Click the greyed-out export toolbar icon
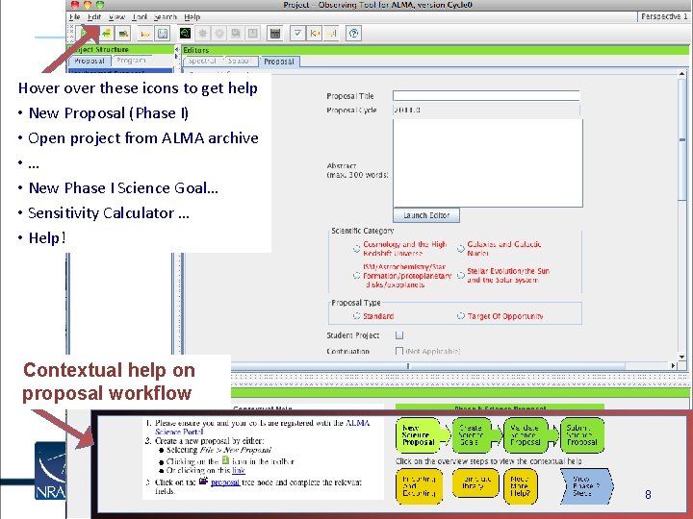Viewport: 693px width, 519px height. tap(253, 33)
